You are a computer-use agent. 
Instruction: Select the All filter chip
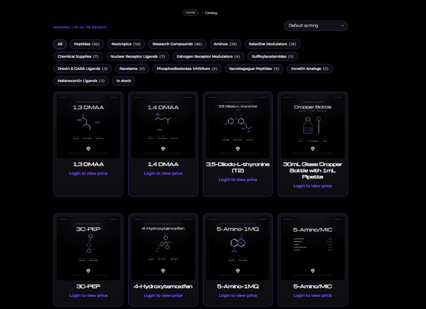coord(60,44)
